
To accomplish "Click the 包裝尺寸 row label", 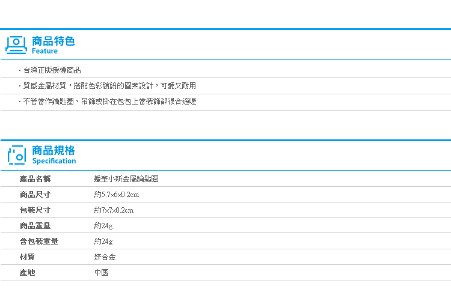I will point(35,210).
